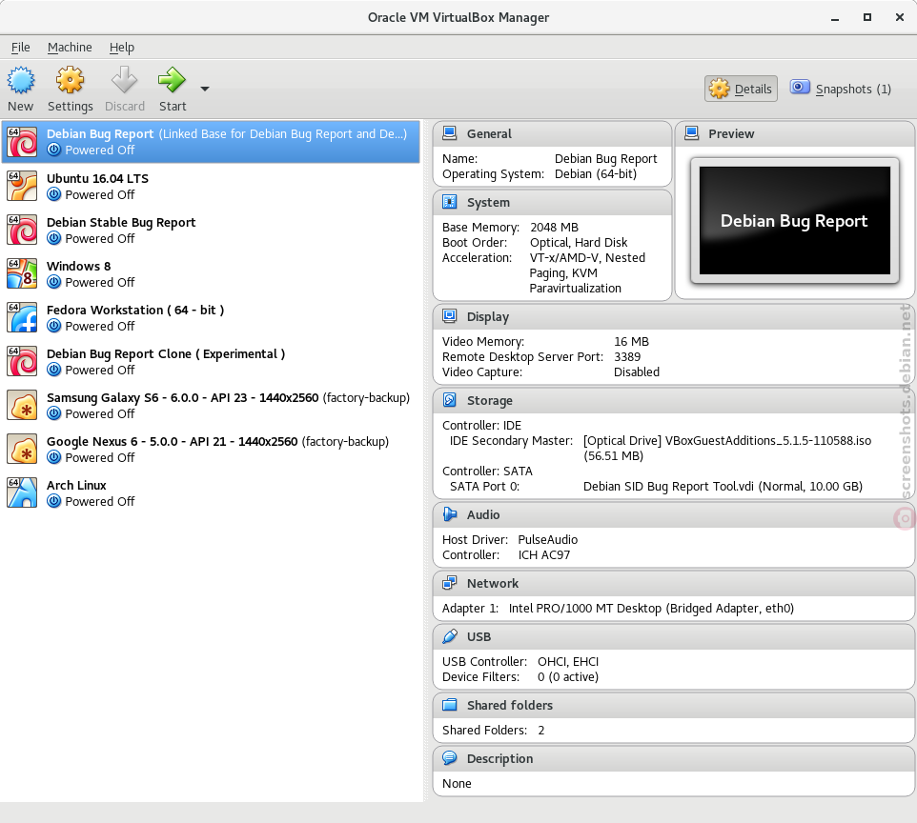Select the Ubuntu 16.04 LTS machine name
This screenshot has width=917, height=823.
click(97, 178)
